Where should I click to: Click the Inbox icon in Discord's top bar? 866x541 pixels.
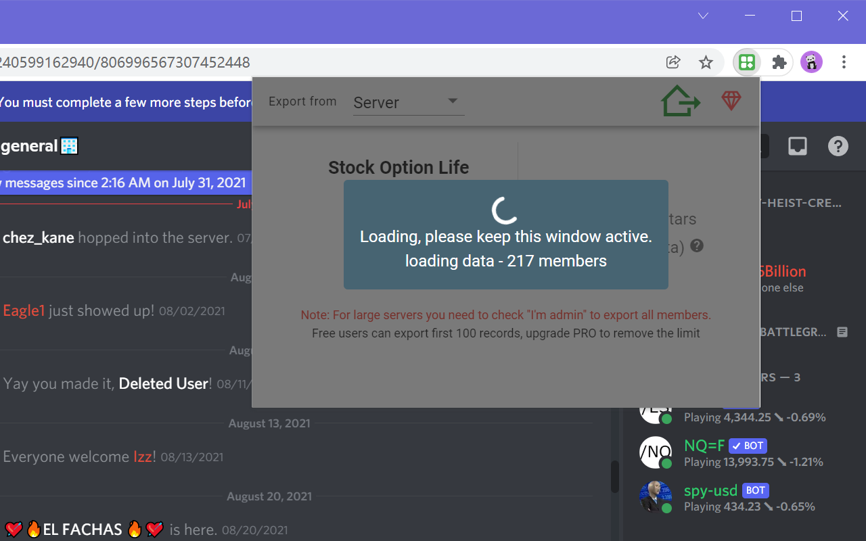click(797, 146)
